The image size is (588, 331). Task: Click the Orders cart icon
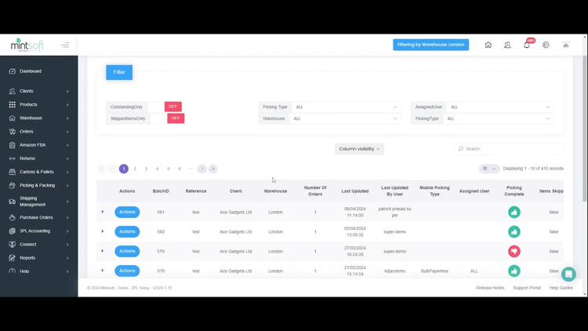pos(12,131)
